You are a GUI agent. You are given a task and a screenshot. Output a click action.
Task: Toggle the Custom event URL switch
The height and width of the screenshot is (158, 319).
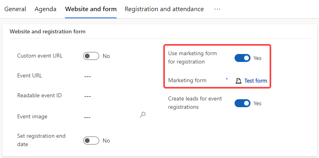91,56
